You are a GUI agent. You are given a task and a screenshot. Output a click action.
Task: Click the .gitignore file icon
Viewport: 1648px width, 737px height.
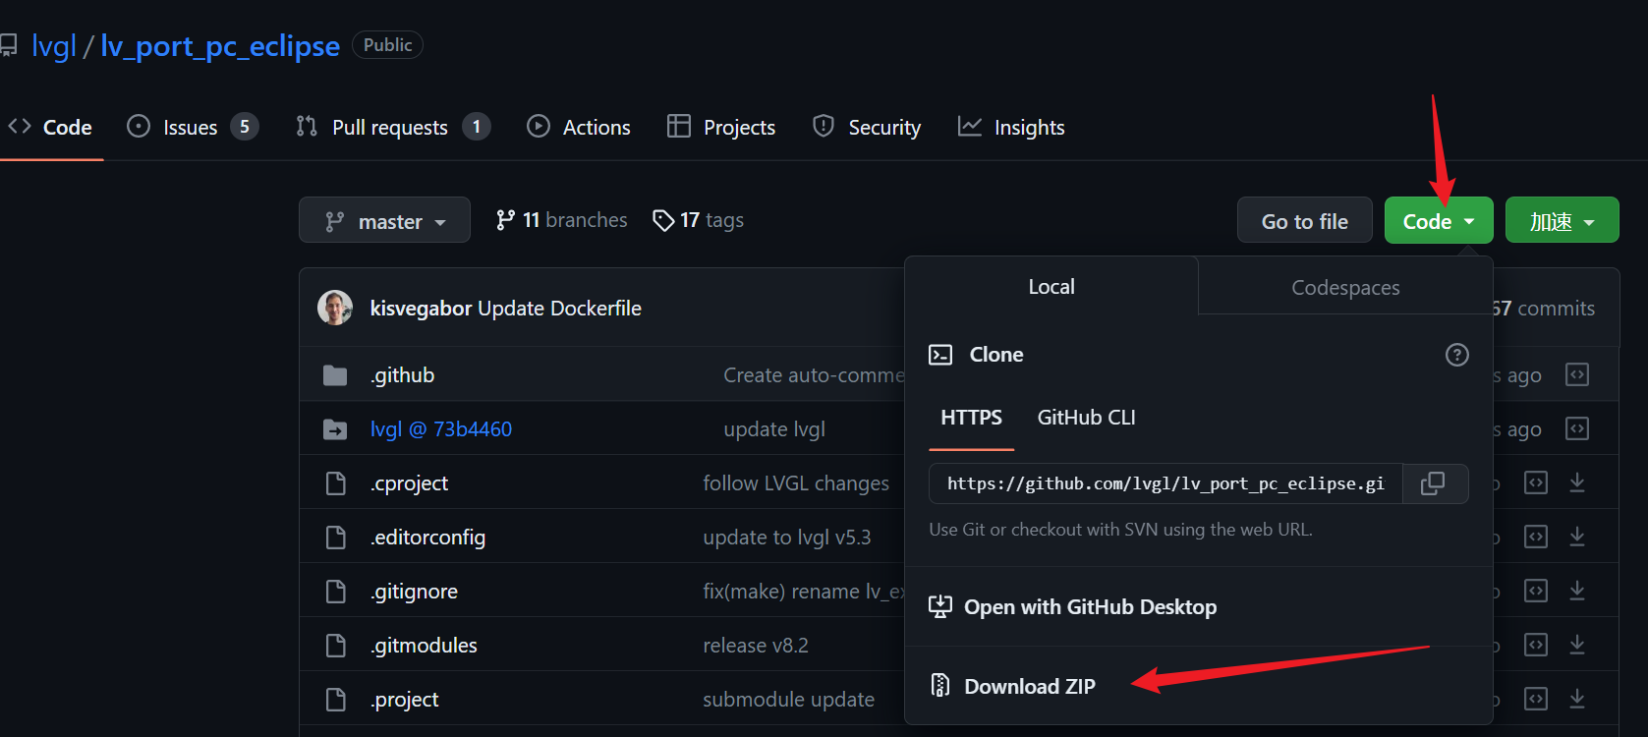(336, 592)
